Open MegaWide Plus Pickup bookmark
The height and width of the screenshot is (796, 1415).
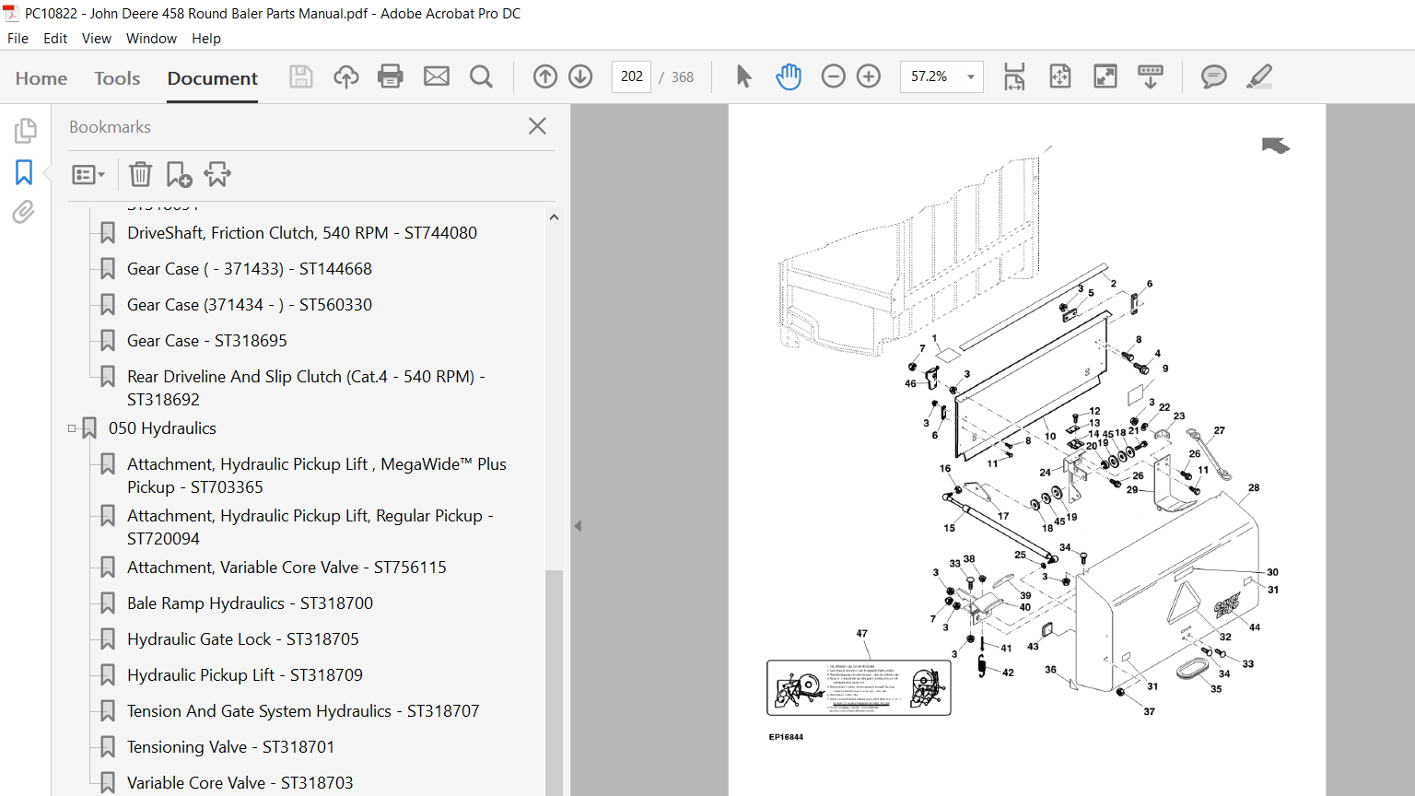tap(317, 475)
